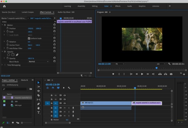Solo audio track A2

coord(69,112)
